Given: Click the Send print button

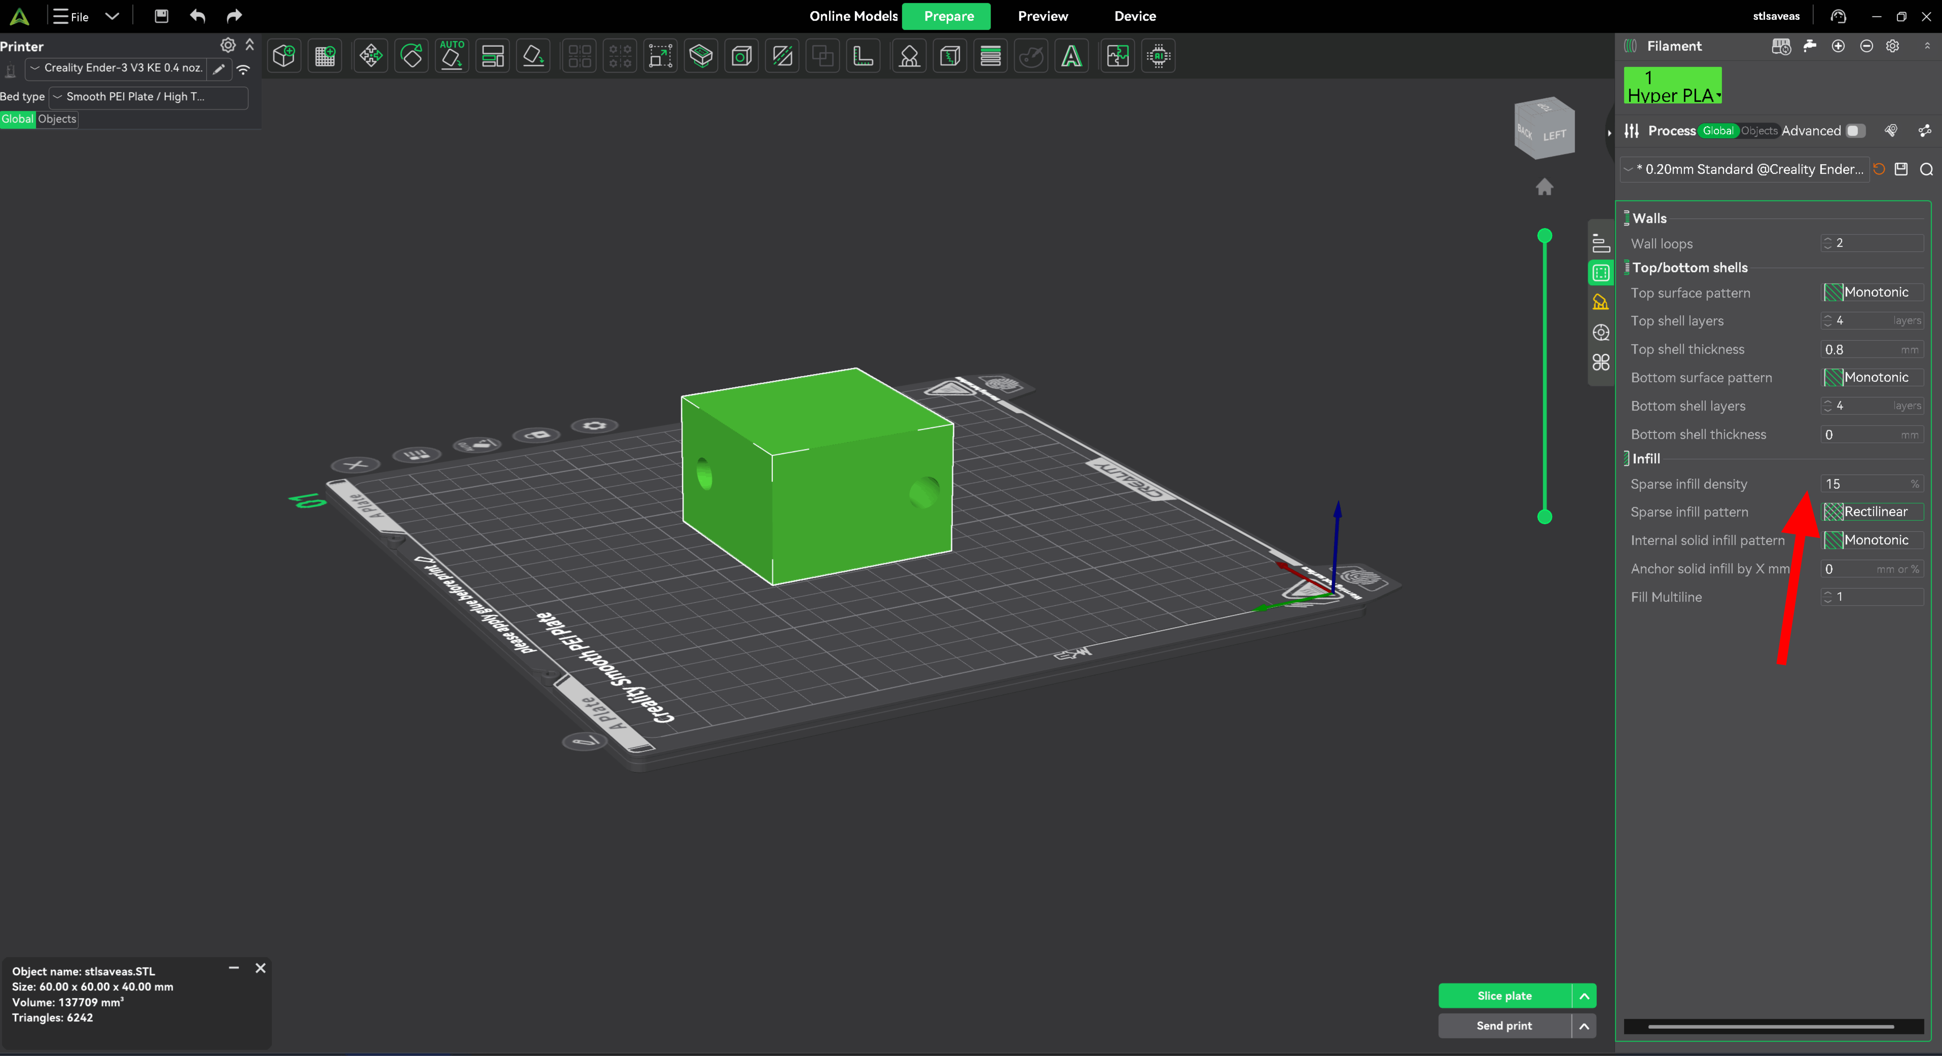Looking at the screenshot, I should tap(1504, 1026).
